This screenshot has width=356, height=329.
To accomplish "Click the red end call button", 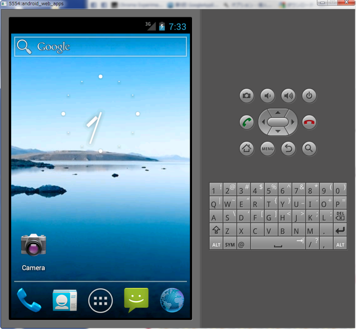I will (309, 122).
